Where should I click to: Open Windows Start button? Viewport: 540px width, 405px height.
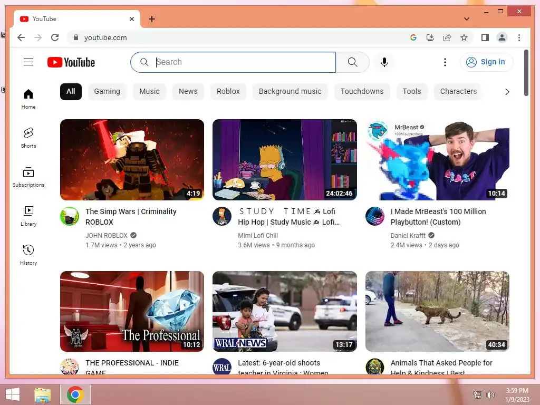click(x=13, y=394)
